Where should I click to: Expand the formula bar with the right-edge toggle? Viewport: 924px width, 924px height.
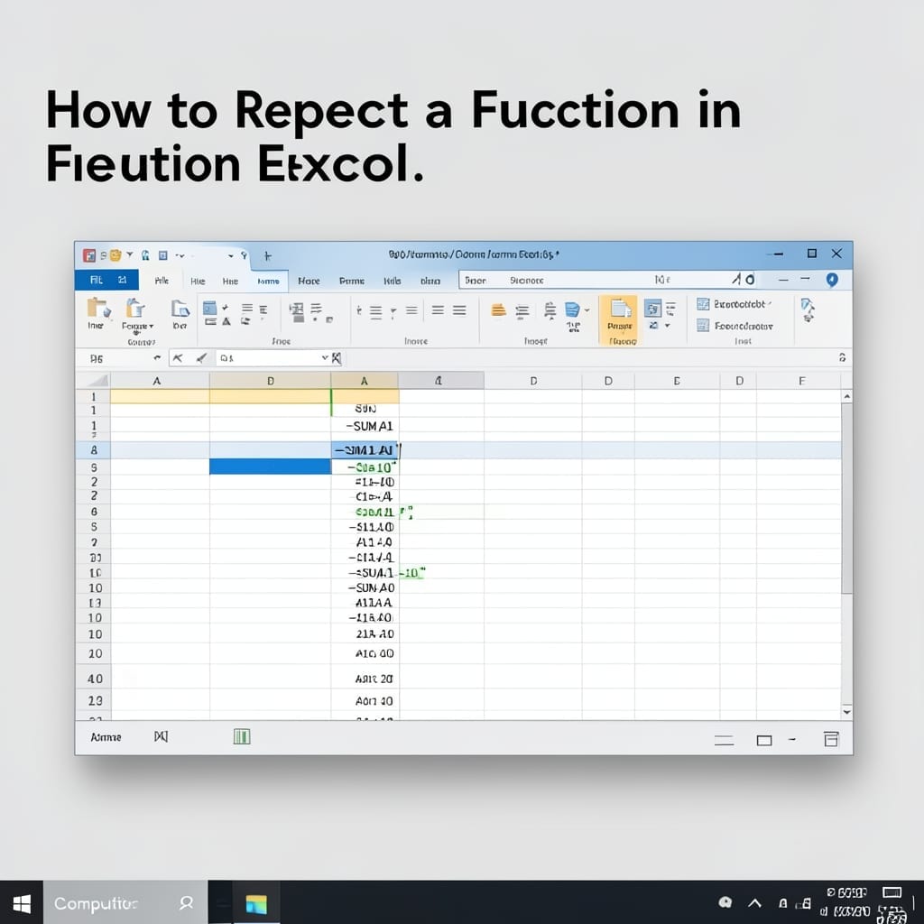[x=842, y=357]
